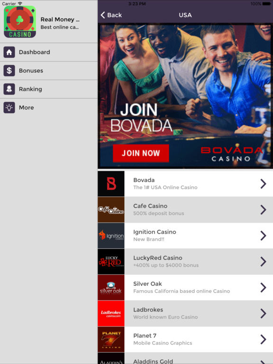Tap 'World known Euro Casino' subtitle
Image resolution: width=273 pixels, height=364 pixels.
pos(165,317)
